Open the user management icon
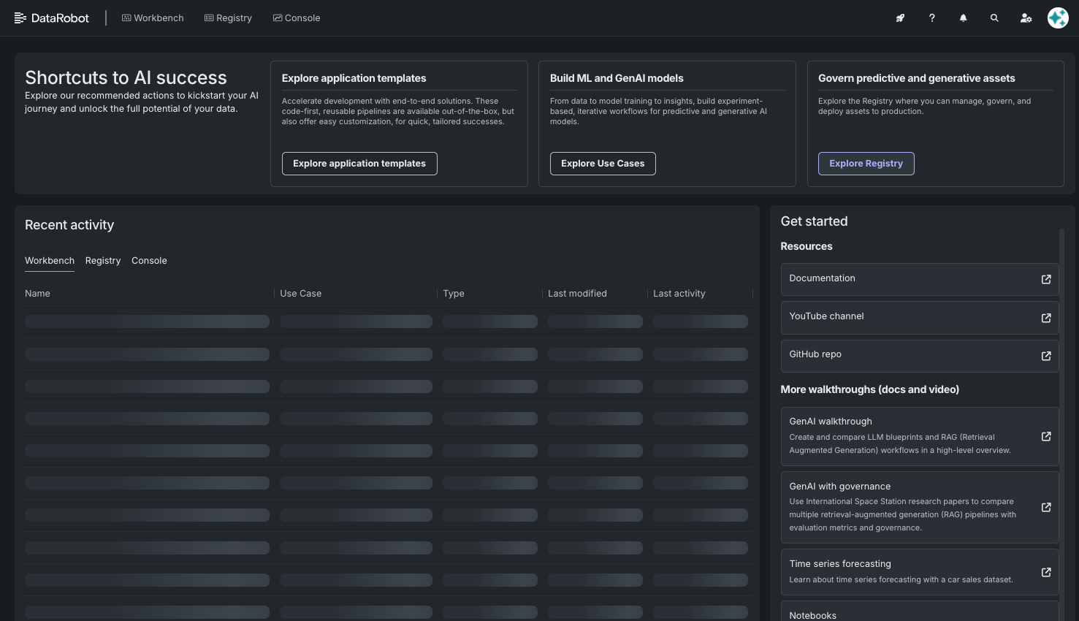The image size is (1079, 621). [x=1026, y=18]
